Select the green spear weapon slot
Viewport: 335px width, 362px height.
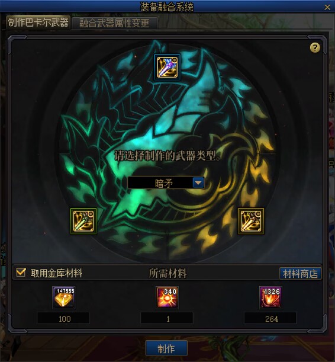[x=83, y=221]
